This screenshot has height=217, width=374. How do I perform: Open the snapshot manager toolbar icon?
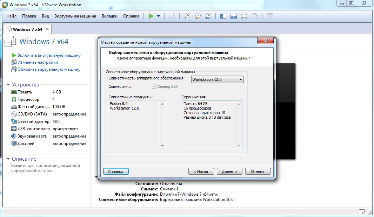tap(208, 16)
